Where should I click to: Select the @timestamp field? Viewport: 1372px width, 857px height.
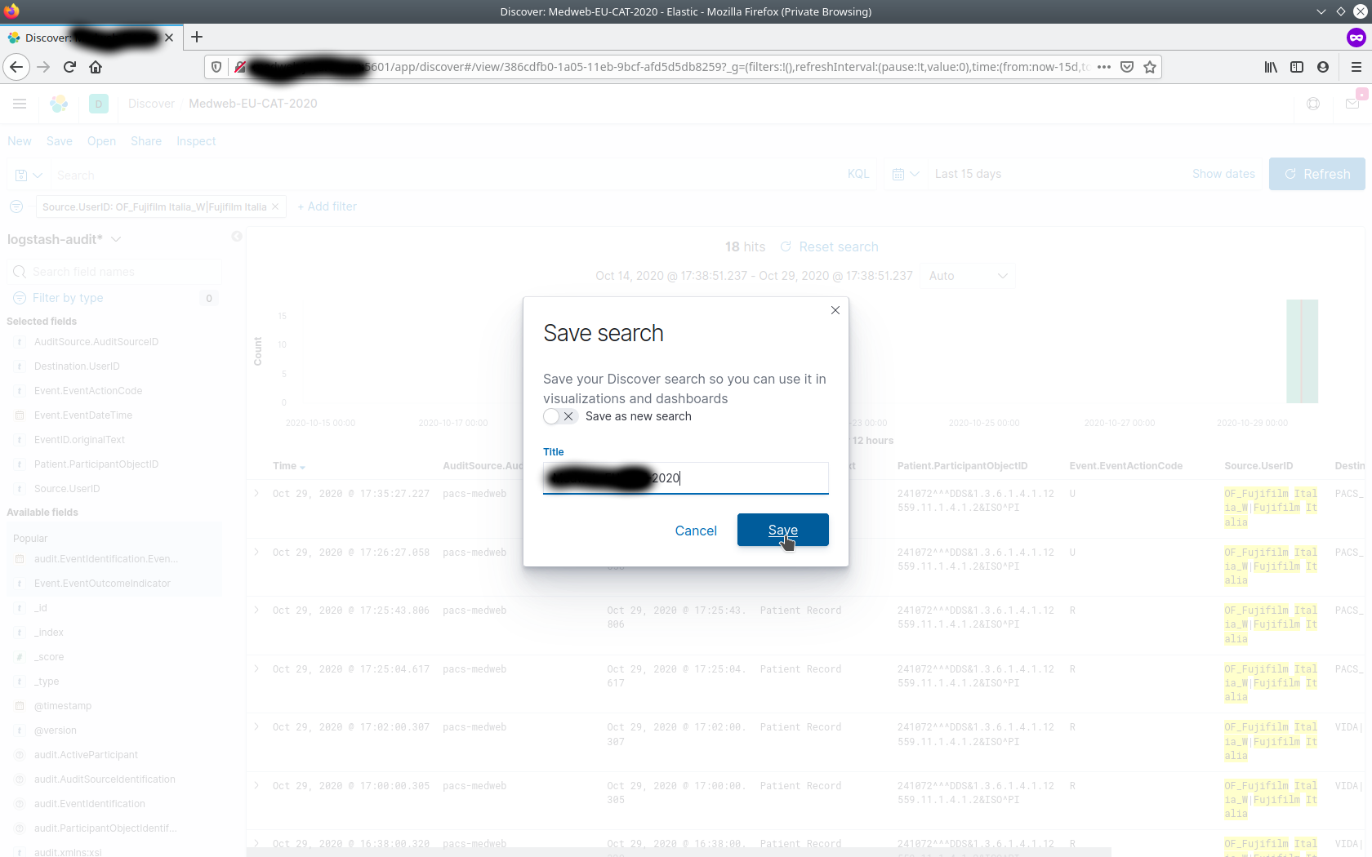[63, 706]
